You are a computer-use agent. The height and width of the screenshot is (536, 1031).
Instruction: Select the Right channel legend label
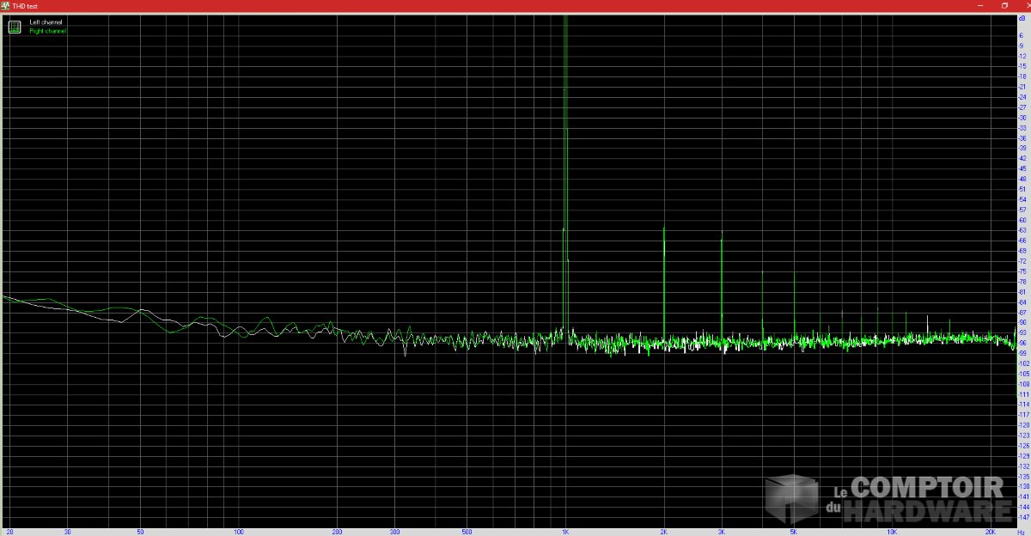(x=48, y=31)
